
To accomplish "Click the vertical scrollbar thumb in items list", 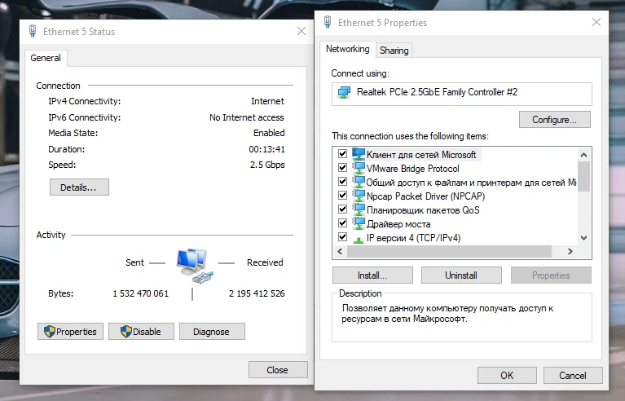I will (584, 176).
